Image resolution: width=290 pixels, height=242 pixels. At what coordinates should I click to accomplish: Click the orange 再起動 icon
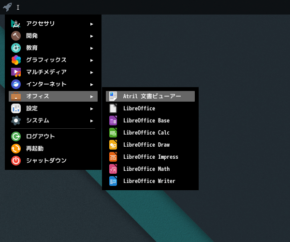pos(16,149)
